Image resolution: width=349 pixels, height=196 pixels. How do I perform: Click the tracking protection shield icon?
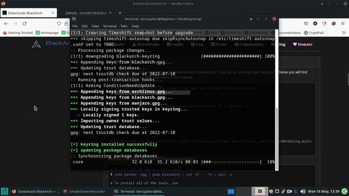tap(59, 23)
